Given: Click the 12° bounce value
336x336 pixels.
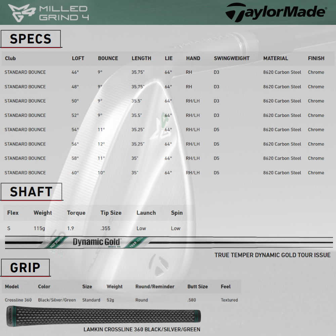Looking at the screenshot, I should [x=101, y=144].
